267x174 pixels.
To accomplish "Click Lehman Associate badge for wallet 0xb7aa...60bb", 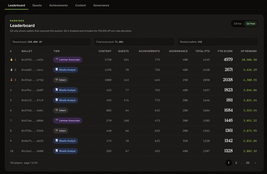I will [x=68, y=120].
